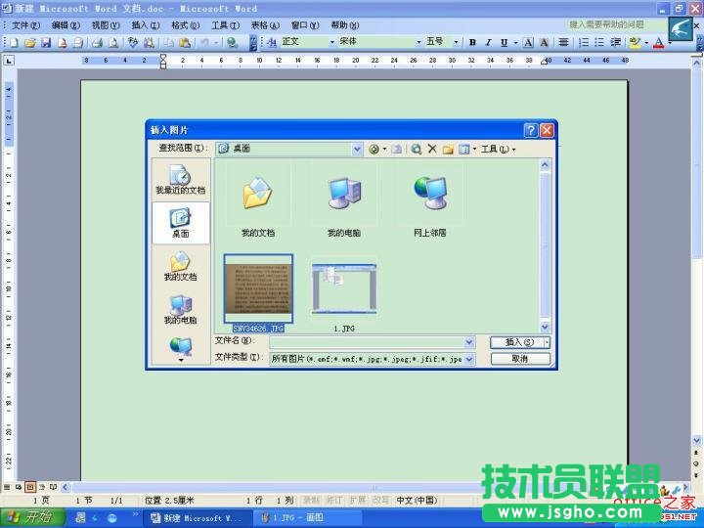
Task: Open the 工具(L) tools dropdown in dialog
Action: (x=498, y=149)
